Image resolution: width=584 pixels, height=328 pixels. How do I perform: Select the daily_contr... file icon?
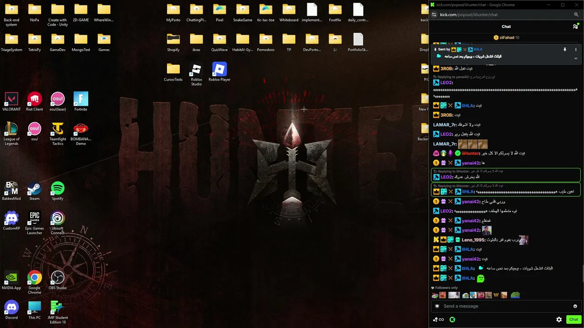click(358, 12)
